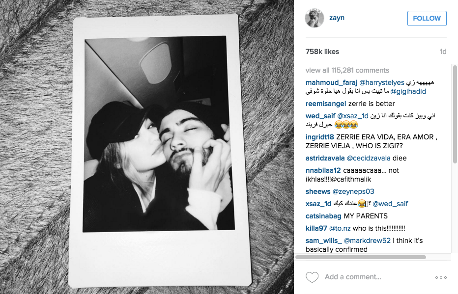Open the @cecidzavala mention
The width and height of the screenshot is (458, 294).
tap(369, 159)
